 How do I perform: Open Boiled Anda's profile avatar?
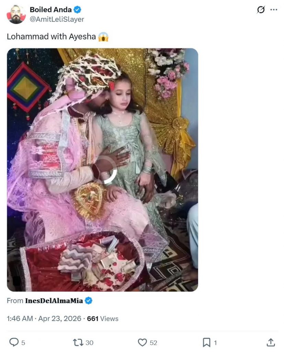(x=16, y=14)
